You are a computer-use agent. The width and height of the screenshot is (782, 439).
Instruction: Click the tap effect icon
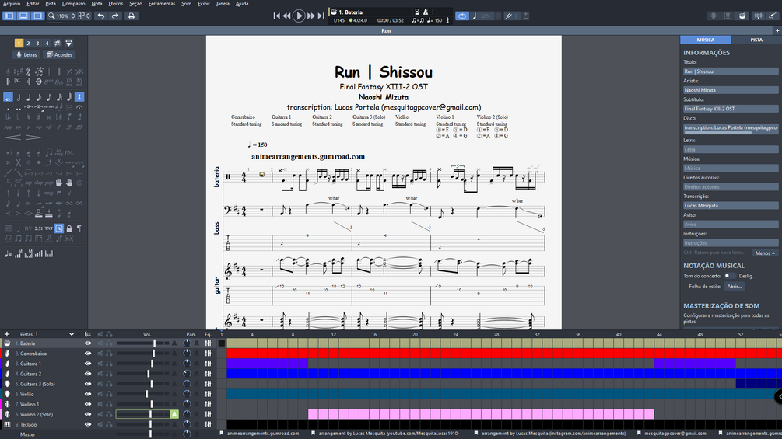(29, 183)
